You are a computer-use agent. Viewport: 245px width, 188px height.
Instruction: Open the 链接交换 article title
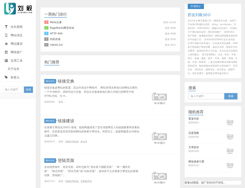pyautogui.click(x=66, y=81)
